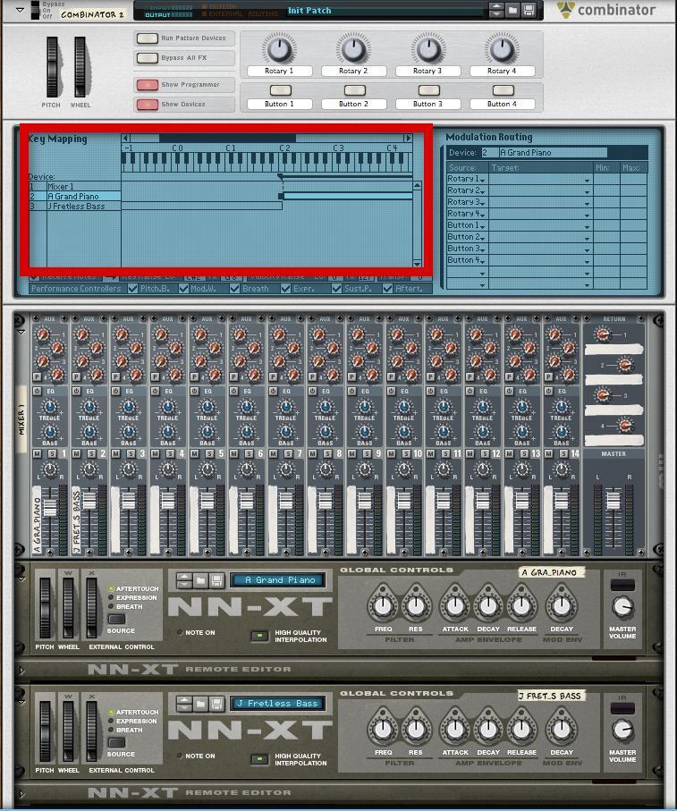Click J Fretless Bass Master Volume knob

[x=622, y=731]
